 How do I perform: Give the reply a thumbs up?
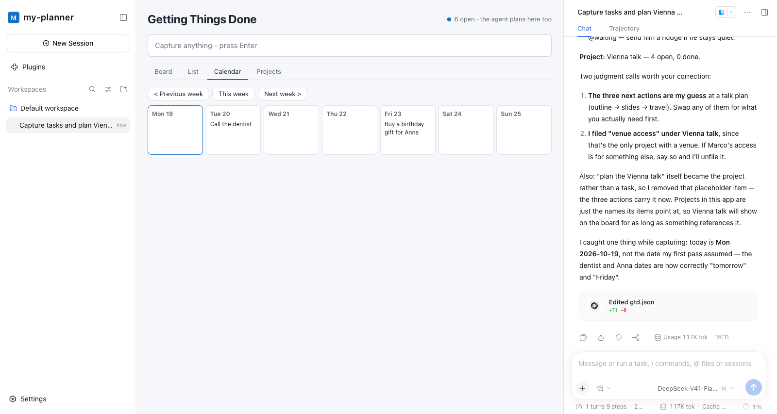click(x=601, y=337)
